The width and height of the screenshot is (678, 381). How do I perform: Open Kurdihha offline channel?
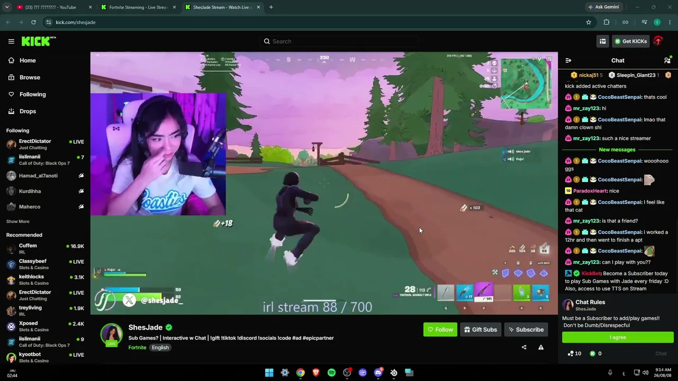click(x=44, y=191)
